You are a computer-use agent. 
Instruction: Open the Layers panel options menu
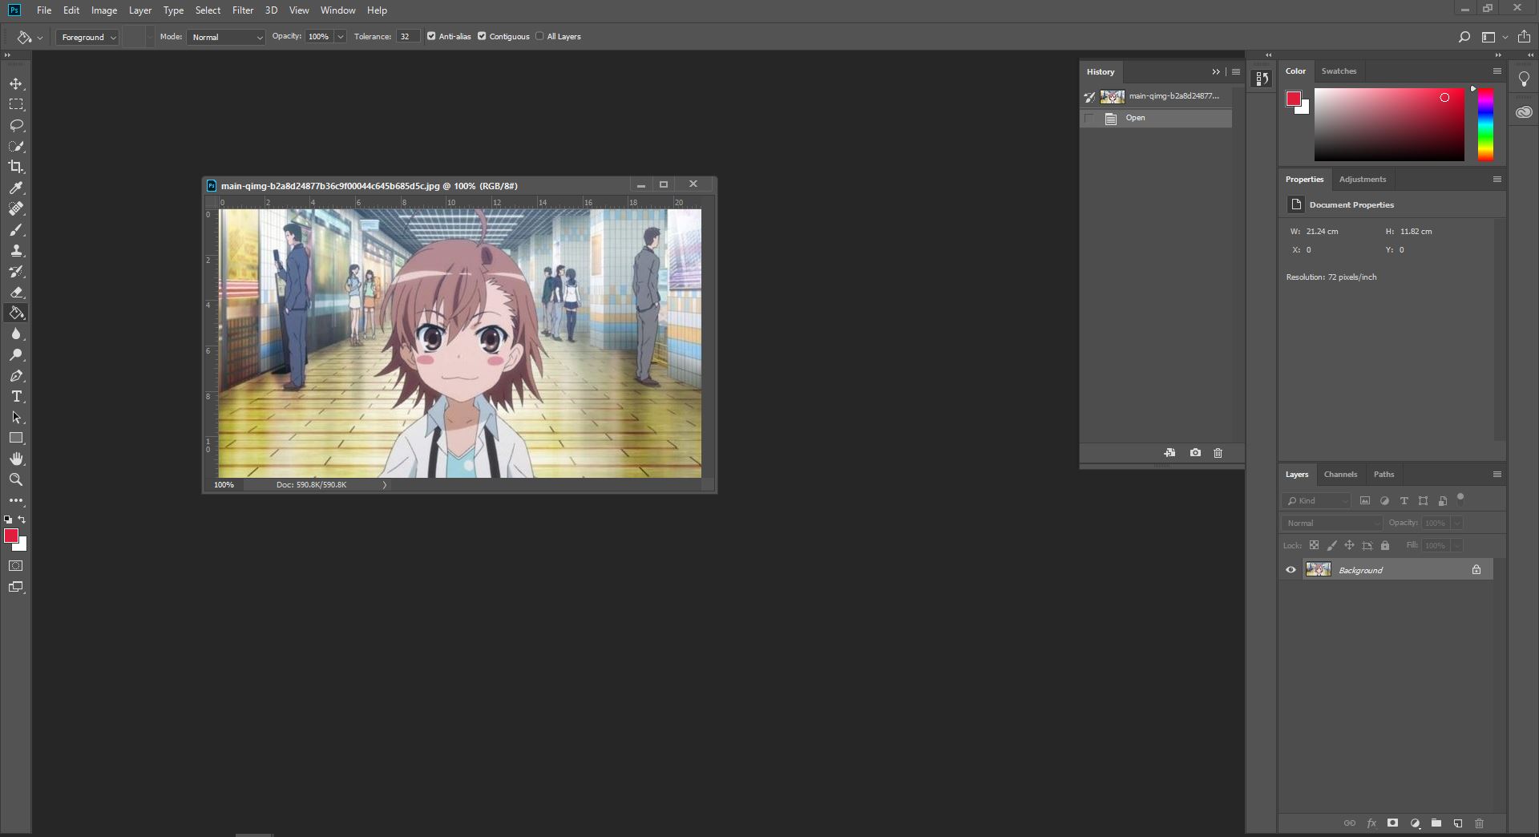1497,475
